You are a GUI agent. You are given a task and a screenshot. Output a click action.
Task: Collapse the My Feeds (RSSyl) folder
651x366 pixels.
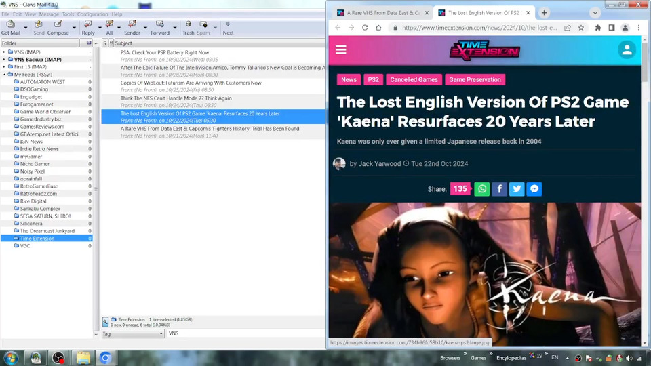4,75
